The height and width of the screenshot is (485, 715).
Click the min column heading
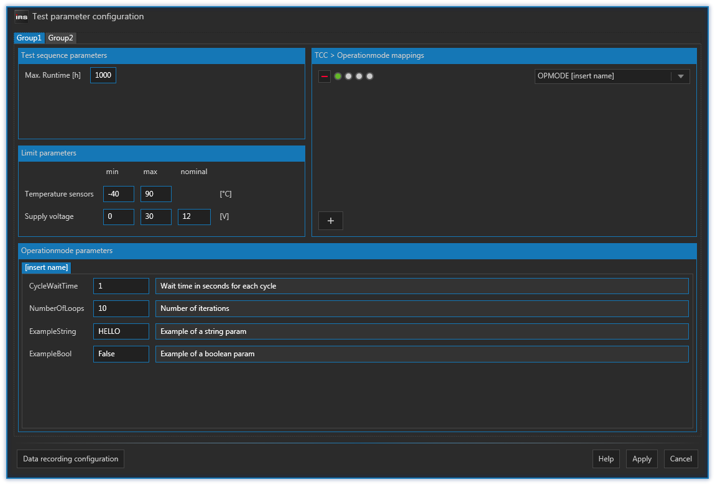(x=112, y=172)
